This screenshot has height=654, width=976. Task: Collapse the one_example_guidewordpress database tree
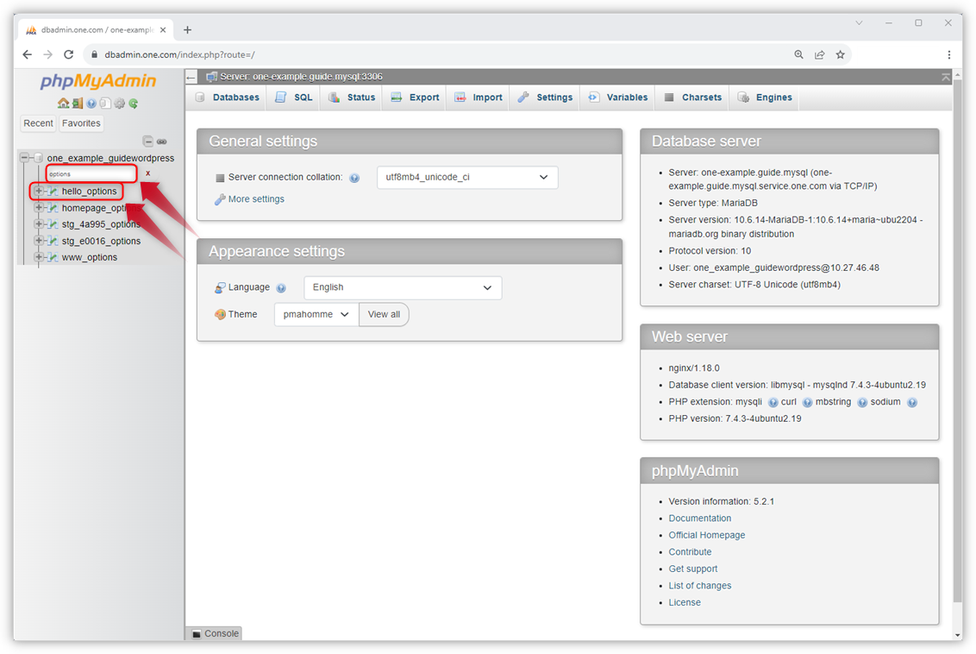pos(24,157)
